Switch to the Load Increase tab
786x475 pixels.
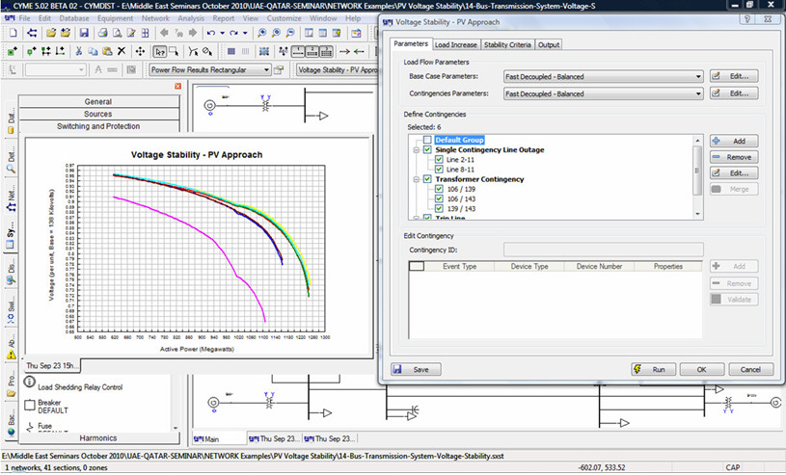point(455,44)
